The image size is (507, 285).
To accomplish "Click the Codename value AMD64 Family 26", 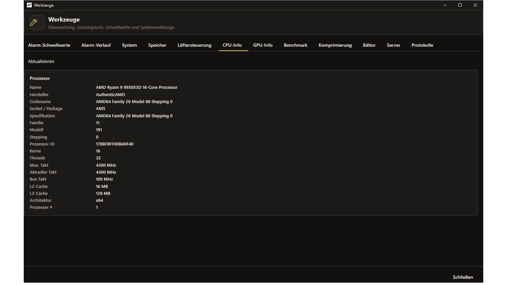I will [134, 102].
